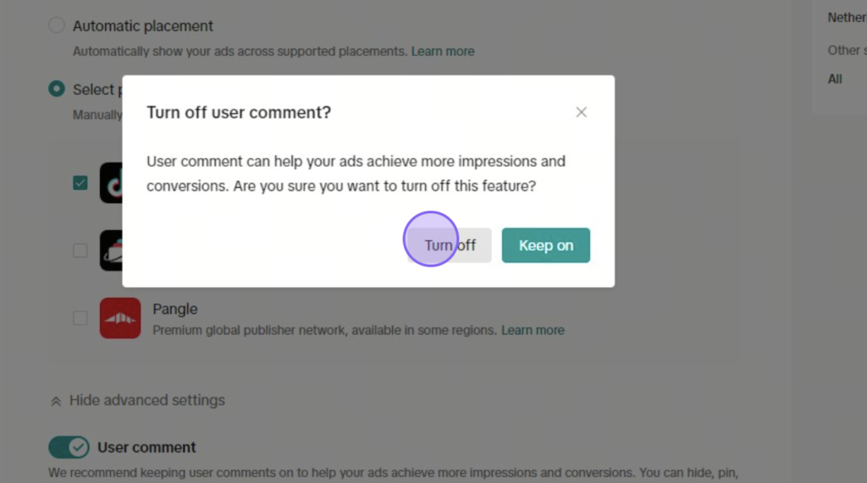Confirm by clicking Turn off
867x483 pixels.
point(450,245)
